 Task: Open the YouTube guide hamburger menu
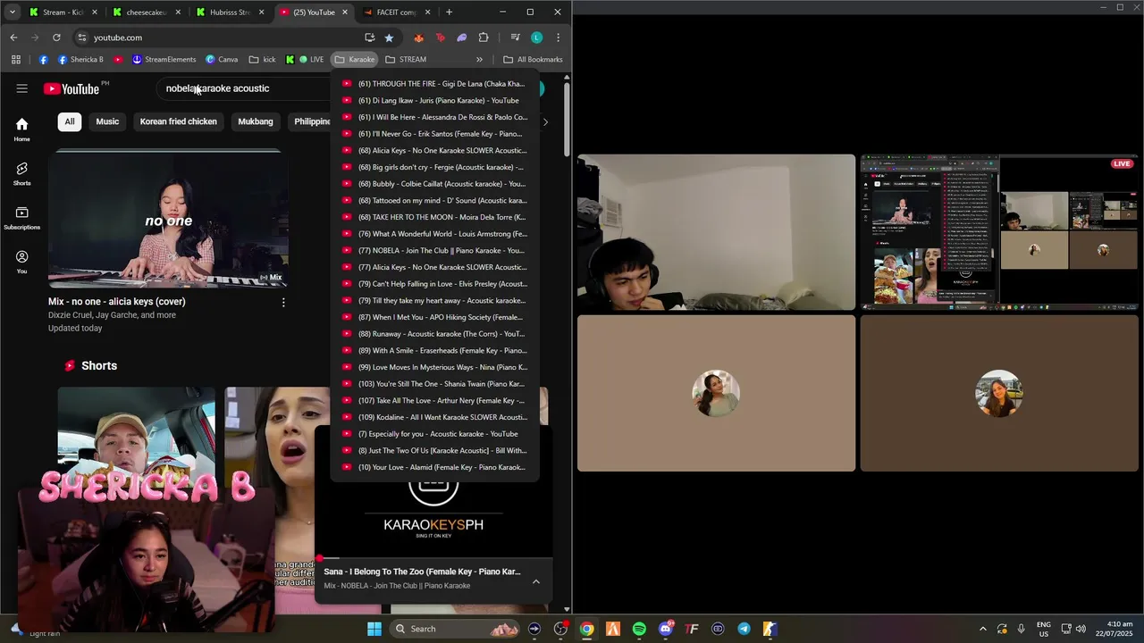pyautogui.click(x=21, y=88)
